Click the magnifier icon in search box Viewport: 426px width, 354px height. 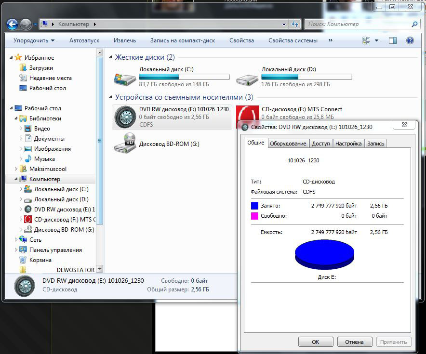point(414,24)
